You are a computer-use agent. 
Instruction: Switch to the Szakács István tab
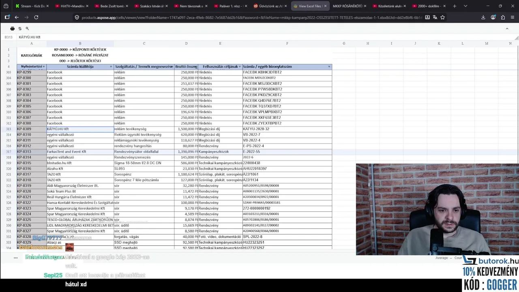(x=151, y=6)
